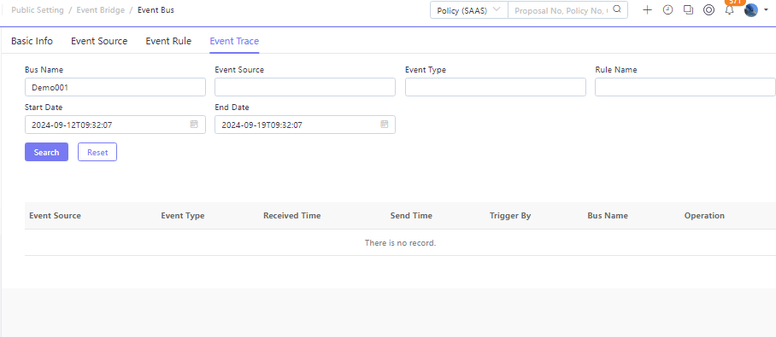Open the Event Rule tab

click(168, 41)
